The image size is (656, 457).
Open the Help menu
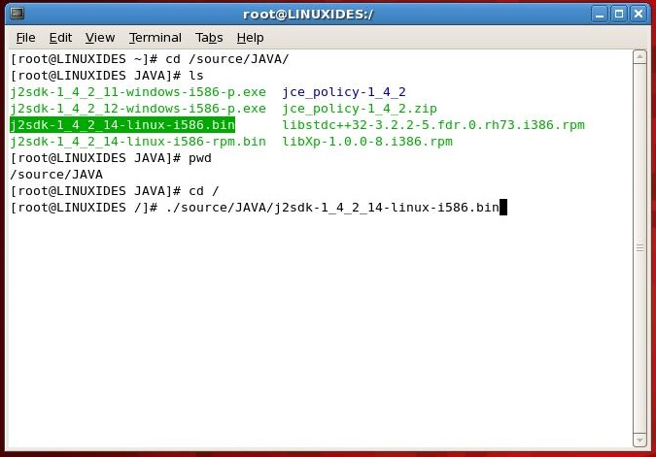tap(250, 37)
